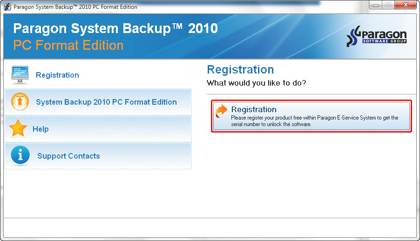Open System Backup 2010 PC Format Edition
The image size is (420, 241).
point(106,102)
